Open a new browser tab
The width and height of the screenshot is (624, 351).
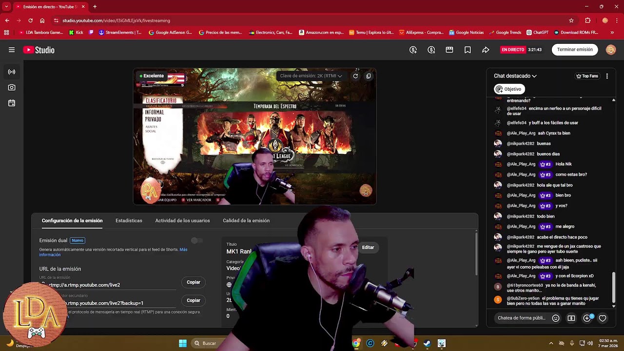pyautogui.click(x=95, y=7)
